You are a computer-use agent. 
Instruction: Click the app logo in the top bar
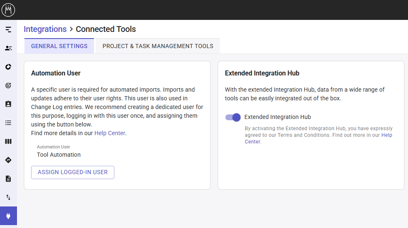pyautogui.click(x=8, y=10)
